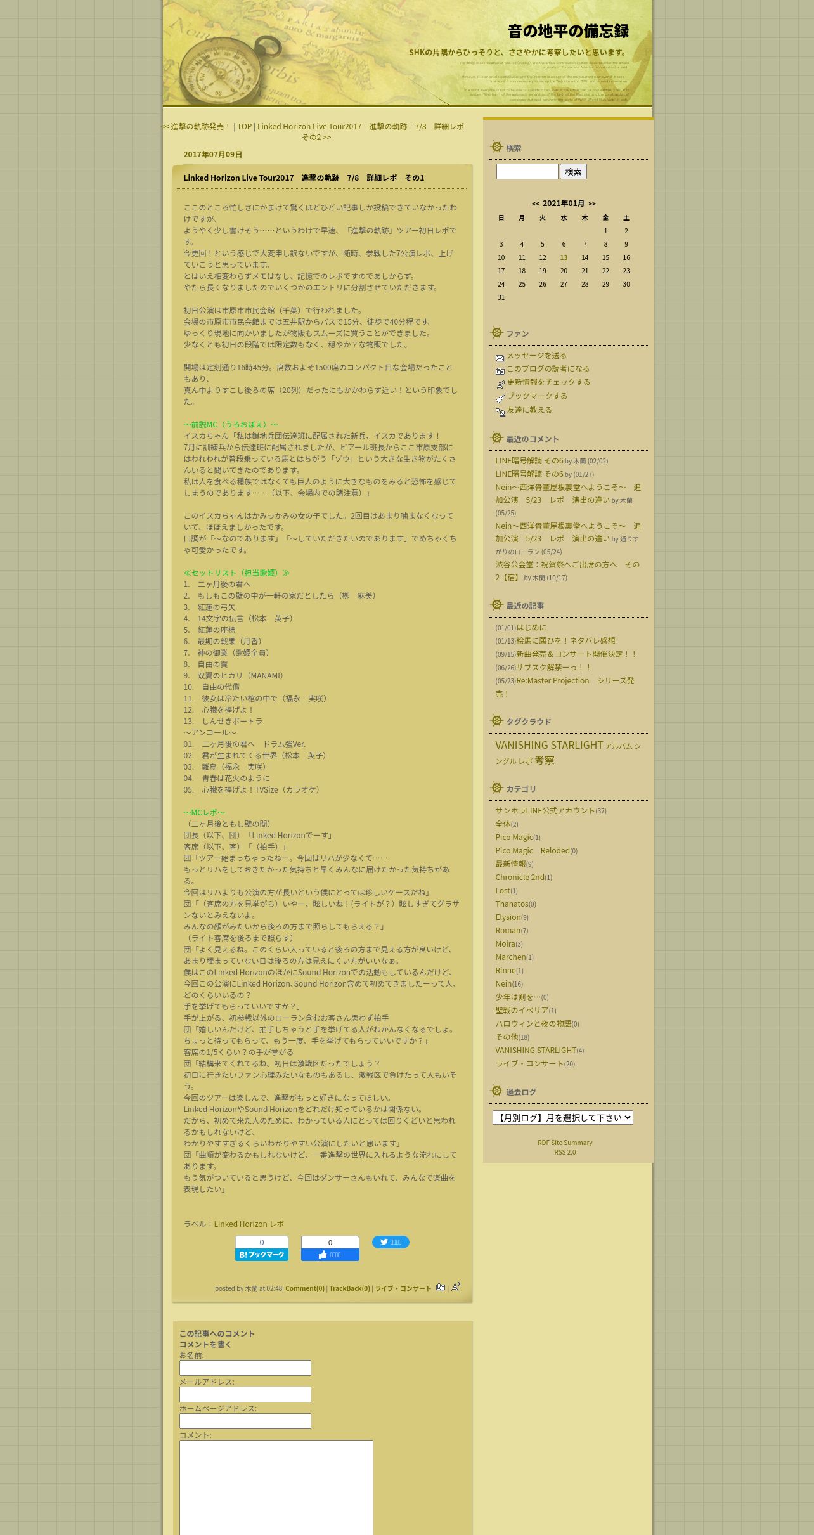This screenshot has height=1535, width=814.
Task: Click the ホームページアドレス input field
Action: (x=245, y=1421)
